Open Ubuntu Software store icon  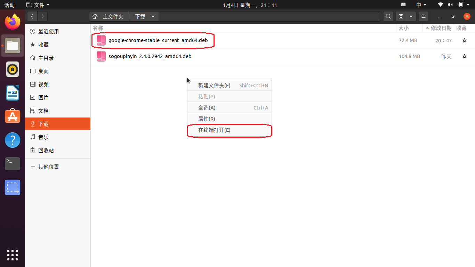click(x=13, y=116)
